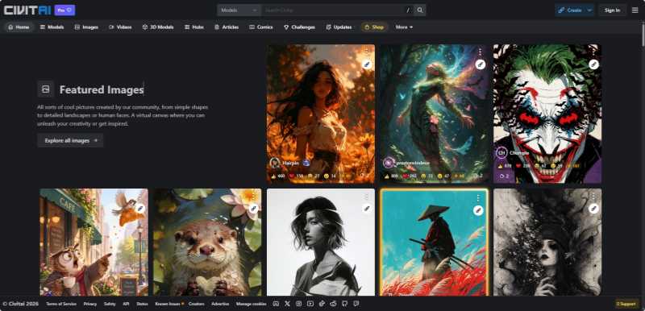Viewport: 645px width, 311px height.
Task: Open the glowing forest fairy image
Action: pyautogui.click(x=434, y=114)
